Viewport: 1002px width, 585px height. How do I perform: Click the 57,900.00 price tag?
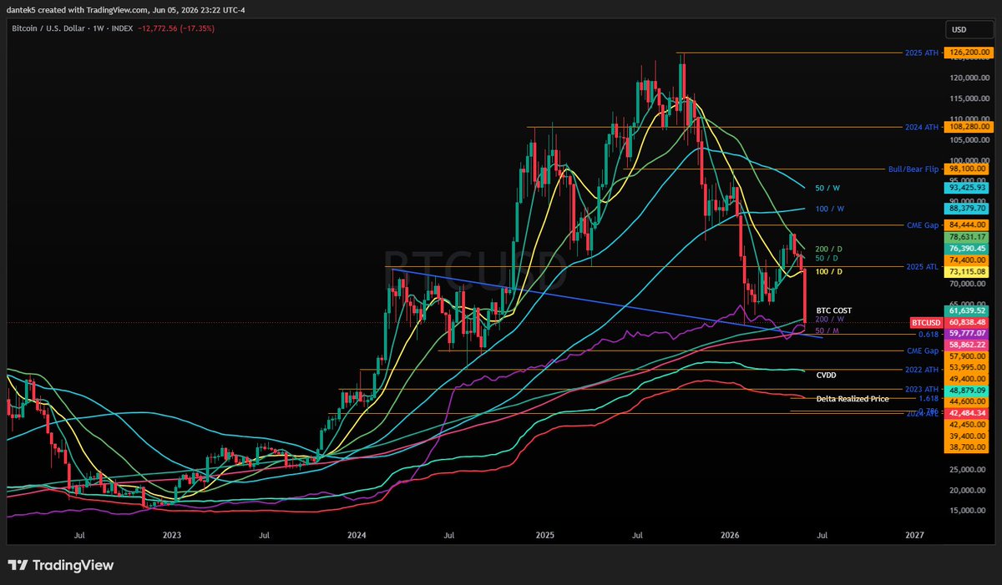point(968,356)
